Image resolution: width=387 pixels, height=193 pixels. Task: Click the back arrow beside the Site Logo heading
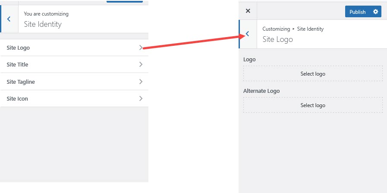pyautogui.click(x=247, y=34)
